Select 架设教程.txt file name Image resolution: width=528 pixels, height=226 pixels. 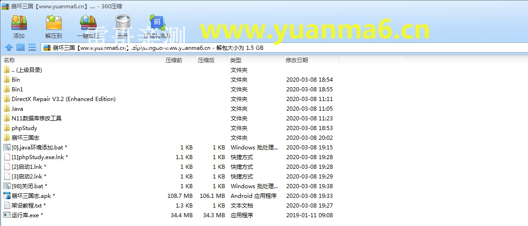coord(29,206)
